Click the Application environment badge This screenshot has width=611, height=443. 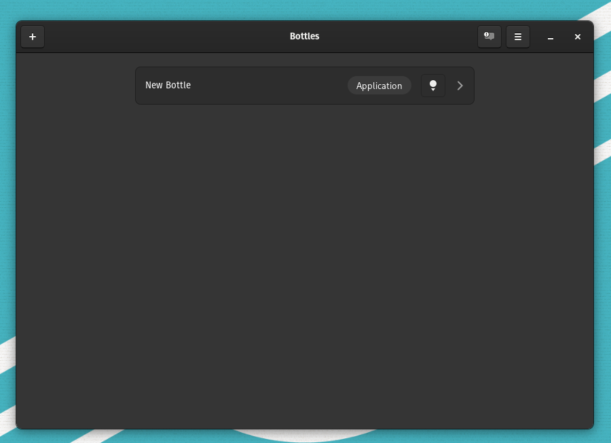coord(379,86)
